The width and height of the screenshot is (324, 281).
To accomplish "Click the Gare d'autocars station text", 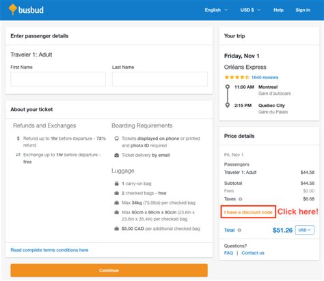I will (x=275, y=93).
